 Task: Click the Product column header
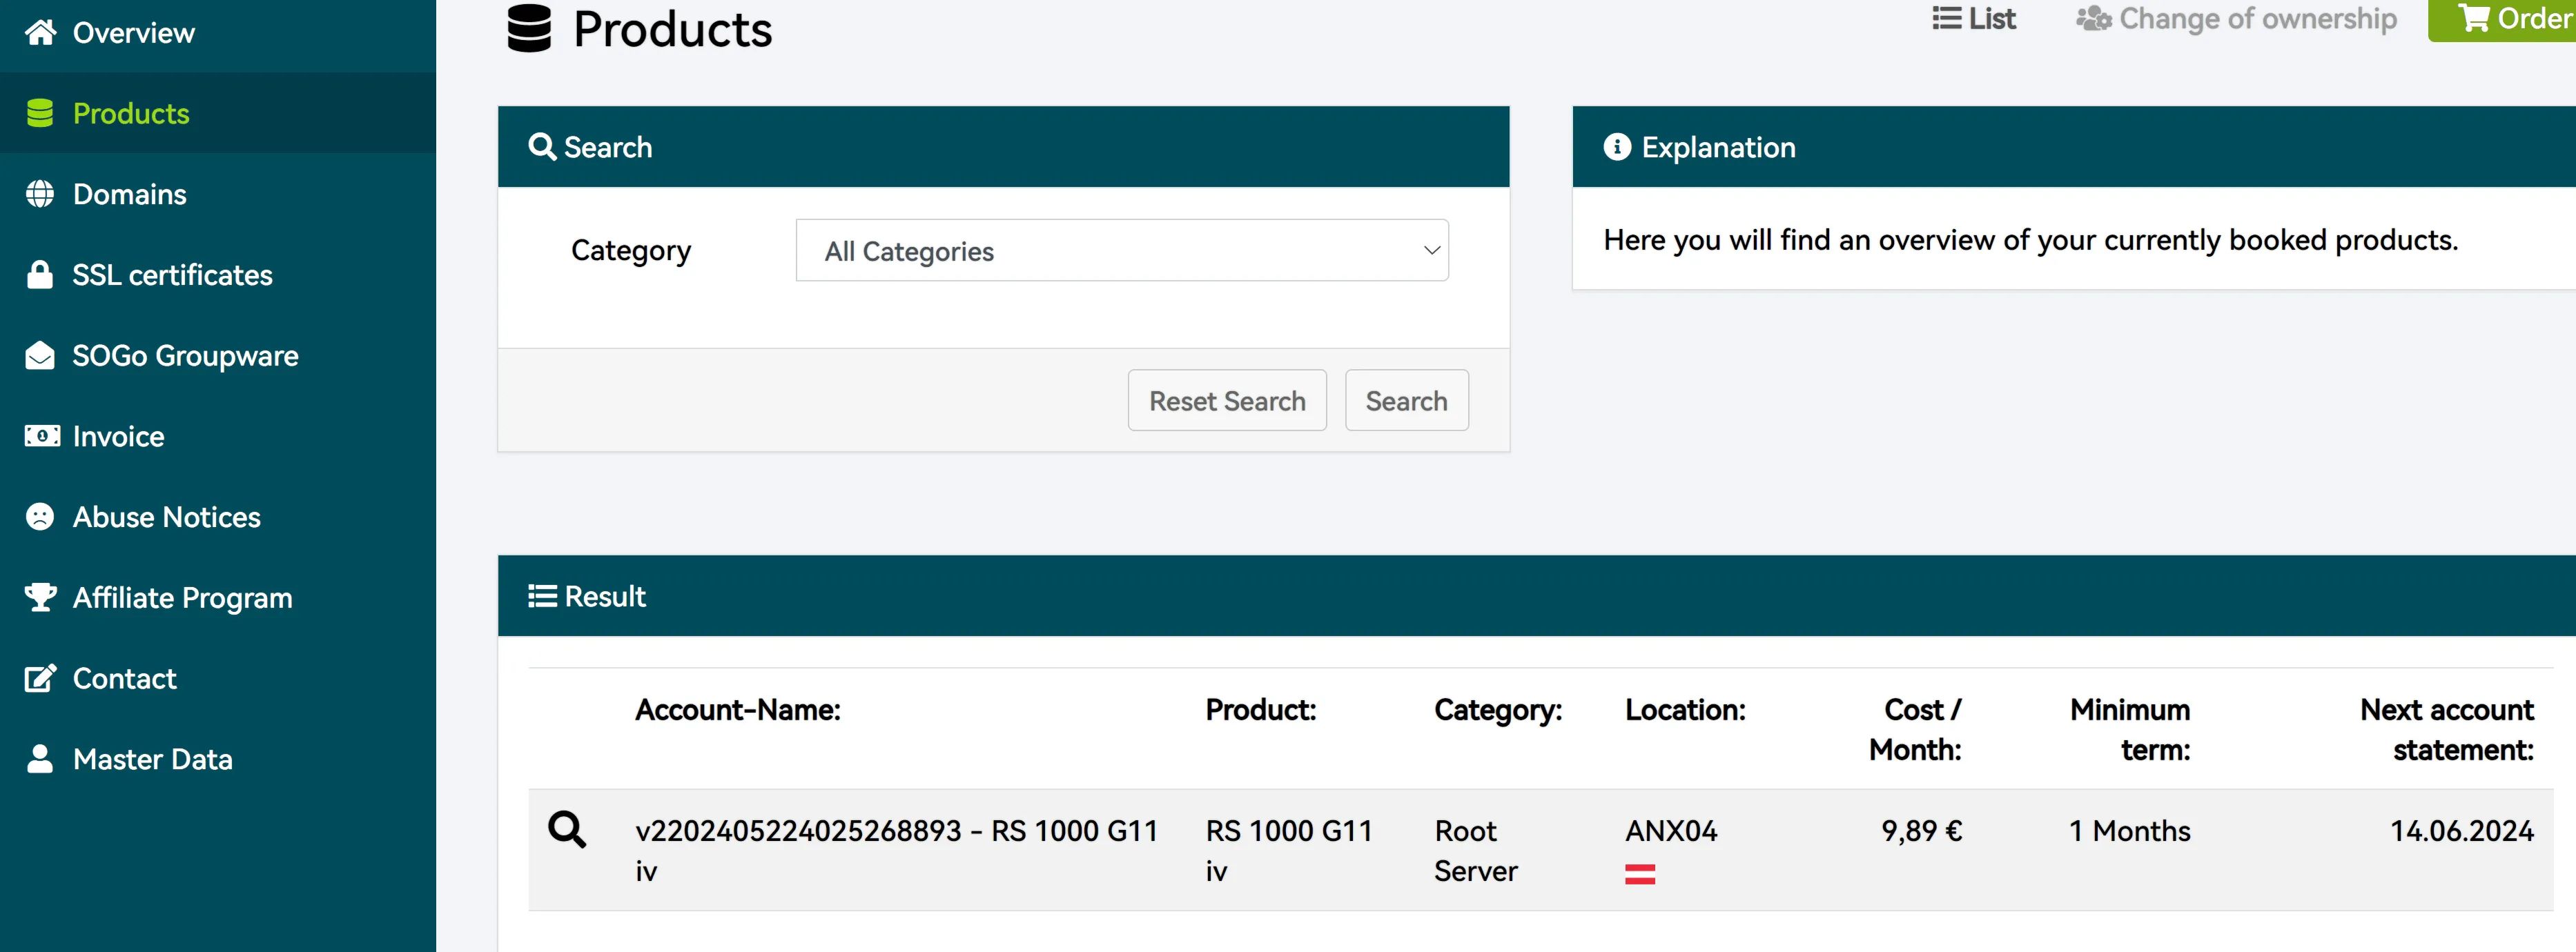[x=1260, y=709]
